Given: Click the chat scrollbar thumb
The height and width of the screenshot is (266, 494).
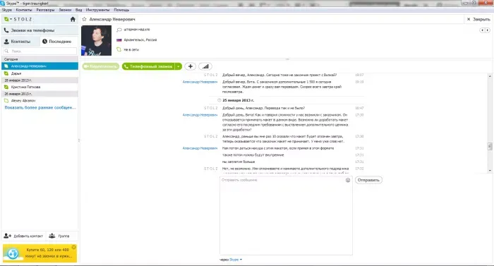Looking at the screenshot, I should 490,146.
